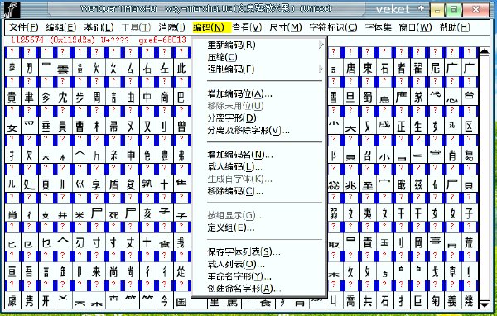
Task: Select 载入编码(L)... menu entry
Action: (x=235, y=166)
